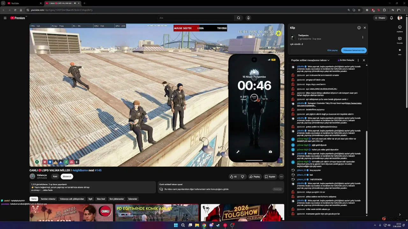Click the Paylaş share button
Image resolution: width=408 pixels, height=229 pixels.
coord(255,177)
